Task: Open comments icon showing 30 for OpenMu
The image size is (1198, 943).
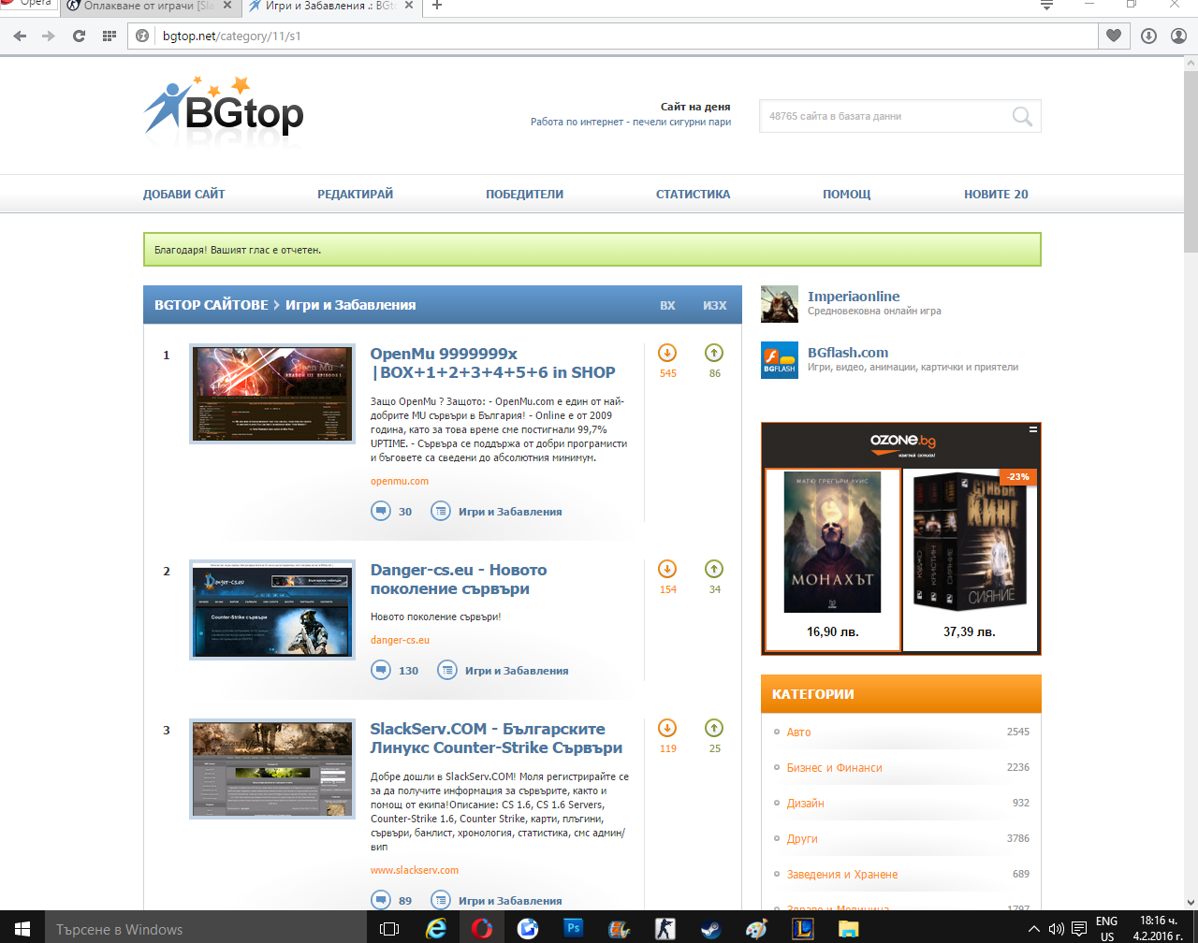Action: coord(381,512)
